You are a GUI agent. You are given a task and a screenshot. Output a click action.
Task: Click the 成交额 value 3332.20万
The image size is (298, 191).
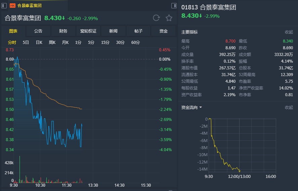click(x=283, y=55)
